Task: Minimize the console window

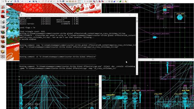Action: click(x=124, y=15)
